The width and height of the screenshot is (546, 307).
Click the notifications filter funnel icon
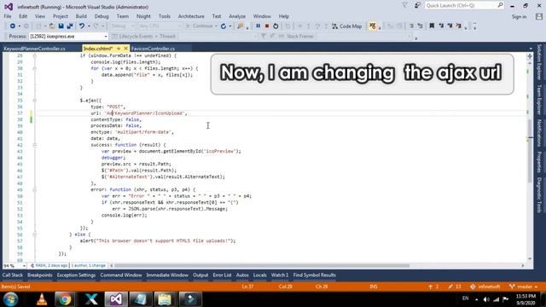pos(404,6)
